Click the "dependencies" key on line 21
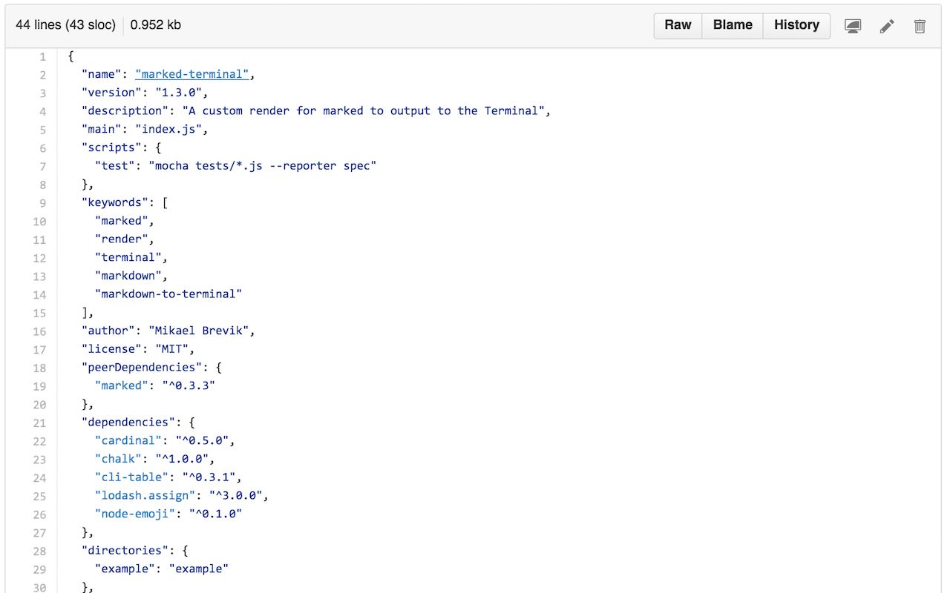The width and height of the screenshot is (950, 593). [128, 423]
